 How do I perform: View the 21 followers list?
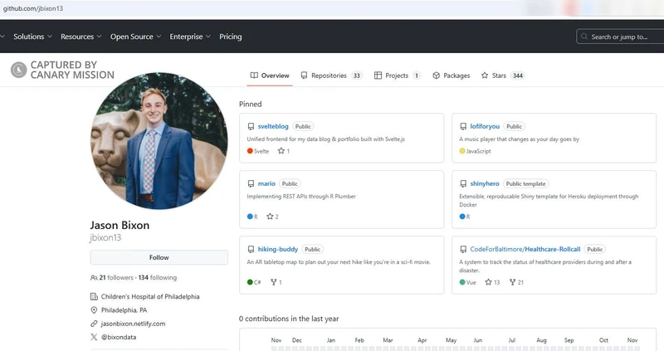[x=116, y=278]
